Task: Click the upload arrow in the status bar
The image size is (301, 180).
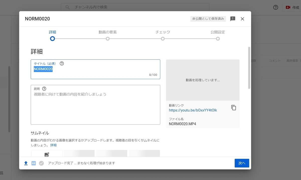Action: pyautogui.click(x=26, y=163)
